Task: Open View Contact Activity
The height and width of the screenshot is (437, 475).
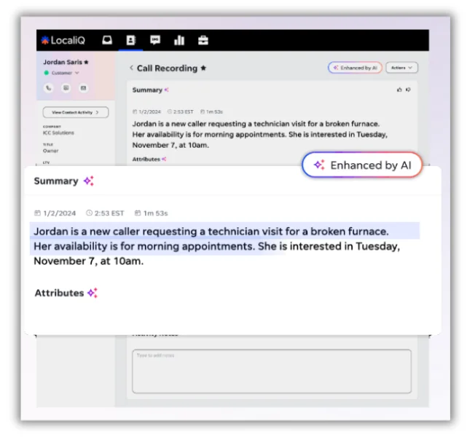Action: (x=76, y=112)
